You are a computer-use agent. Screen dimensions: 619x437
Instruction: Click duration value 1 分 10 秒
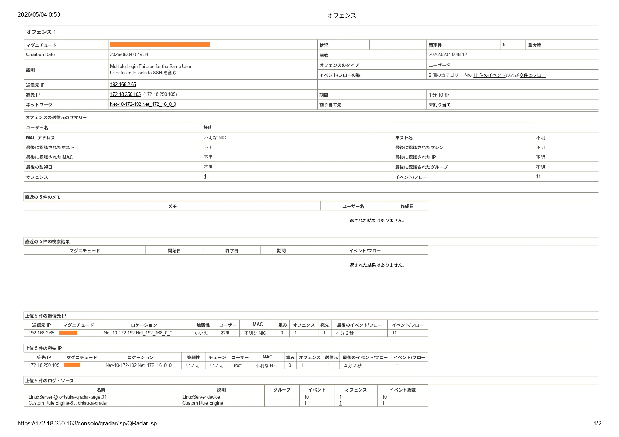(x=439, y=95)
